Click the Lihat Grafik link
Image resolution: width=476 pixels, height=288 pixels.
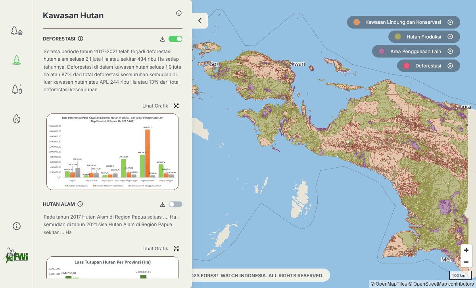coord(155,106)
